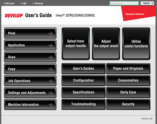
Task: Open Adjust the output result tile
Action: click(x=106, y=44)
